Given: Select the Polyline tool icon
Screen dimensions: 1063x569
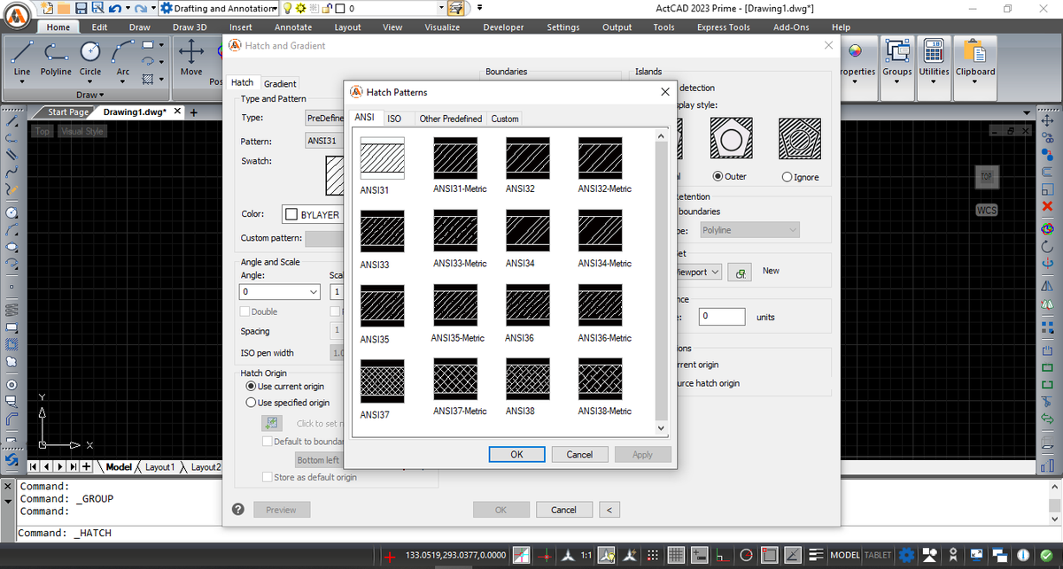Looking at the screenshot, I should [56, 53].
